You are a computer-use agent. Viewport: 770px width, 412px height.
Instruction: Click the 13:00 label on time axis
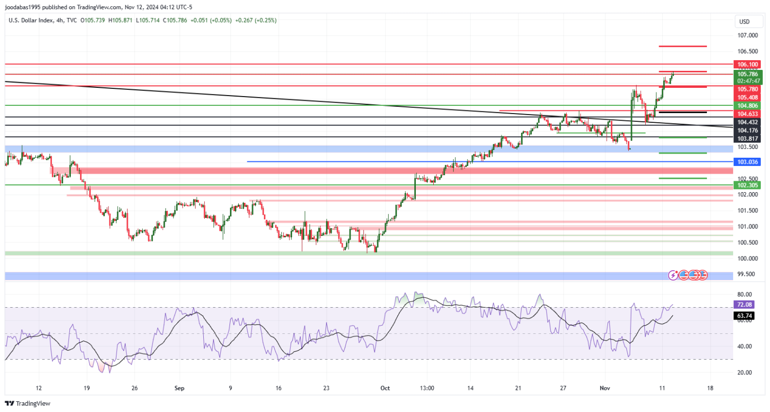coord(427,388)
